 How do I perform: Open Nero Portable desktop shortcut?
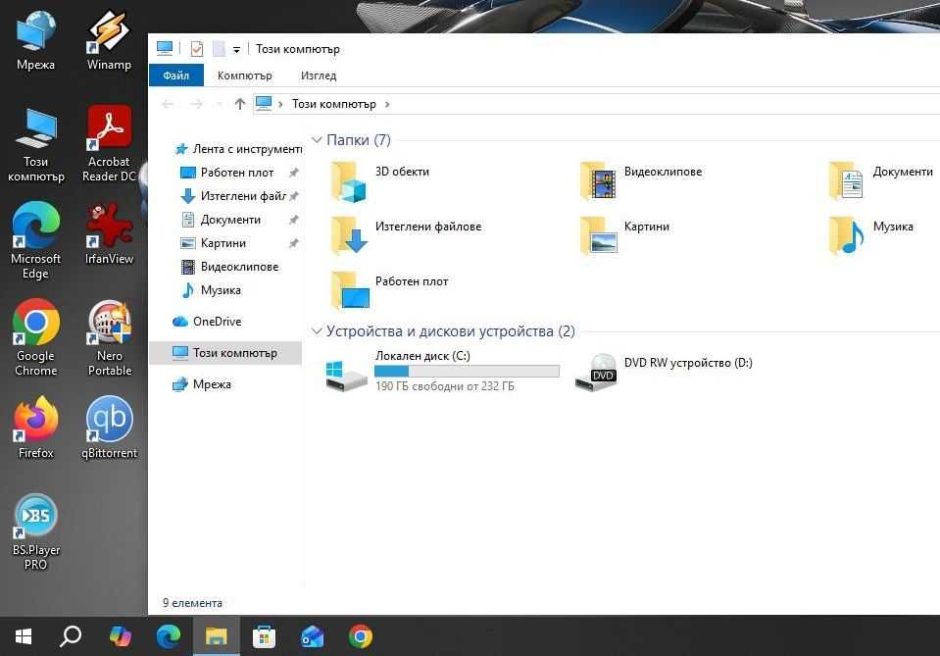coord(109,337)
